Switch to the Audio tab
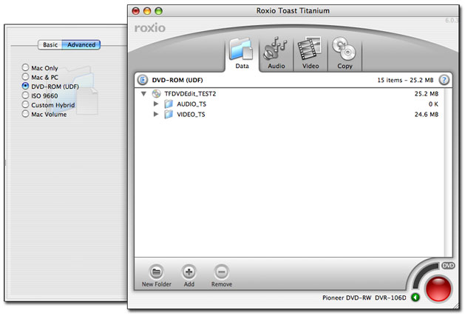Image resolution: width=465 pixels, height=316 pixels. click(x=276, y=54)
